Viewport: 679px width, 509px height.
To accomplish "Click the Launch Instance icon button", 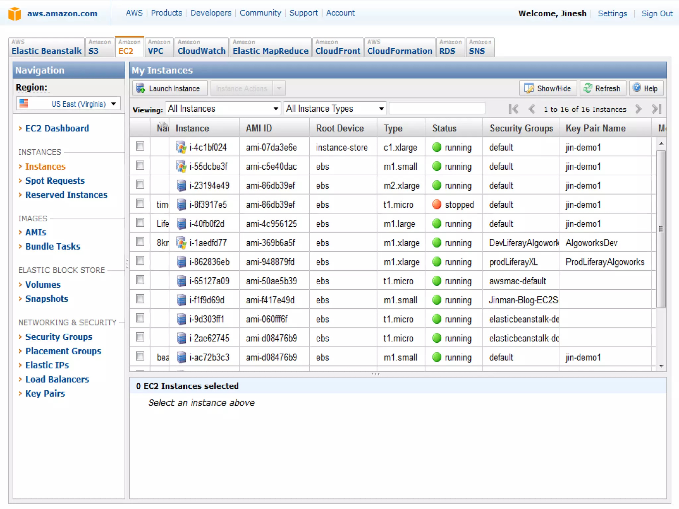I will (x=141, y=88).
